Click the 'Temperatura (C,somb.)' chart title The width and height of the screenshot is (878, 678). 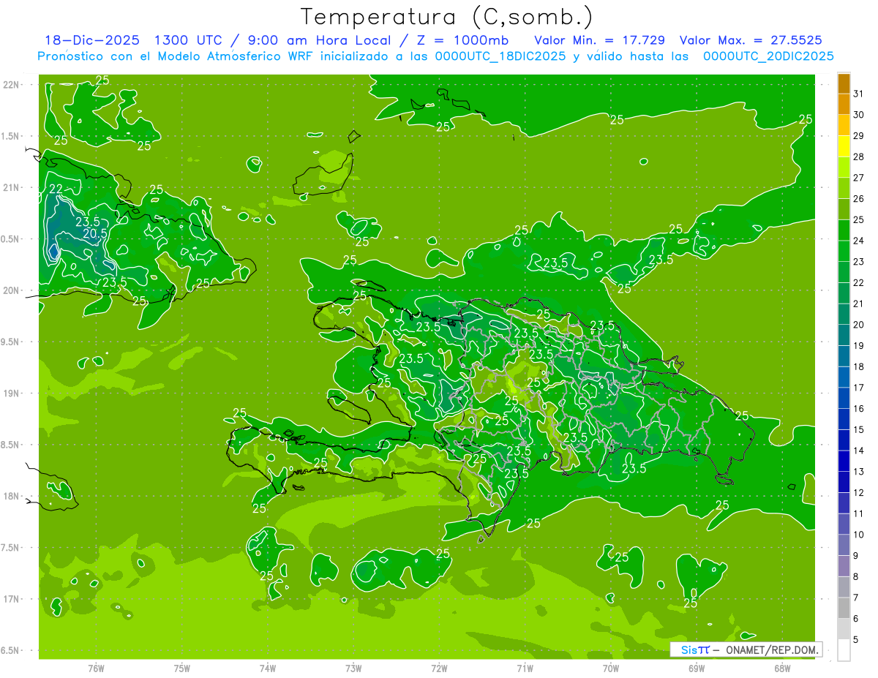446,17
